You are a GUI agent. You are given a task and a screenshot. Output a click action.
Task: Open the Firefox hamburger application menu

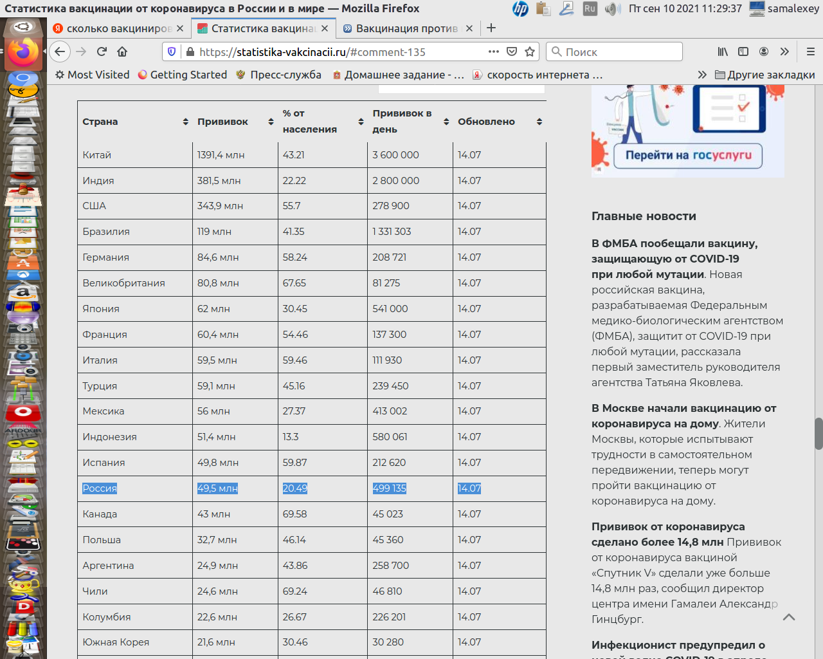(810, 51)
